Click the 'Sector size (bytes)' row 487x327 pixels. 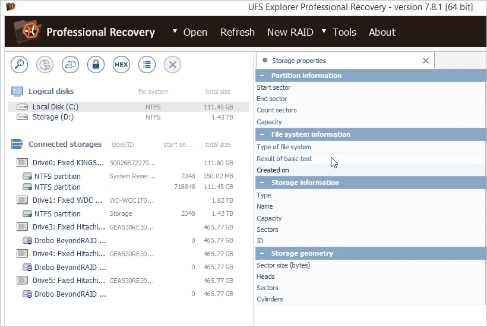(371, 265)
